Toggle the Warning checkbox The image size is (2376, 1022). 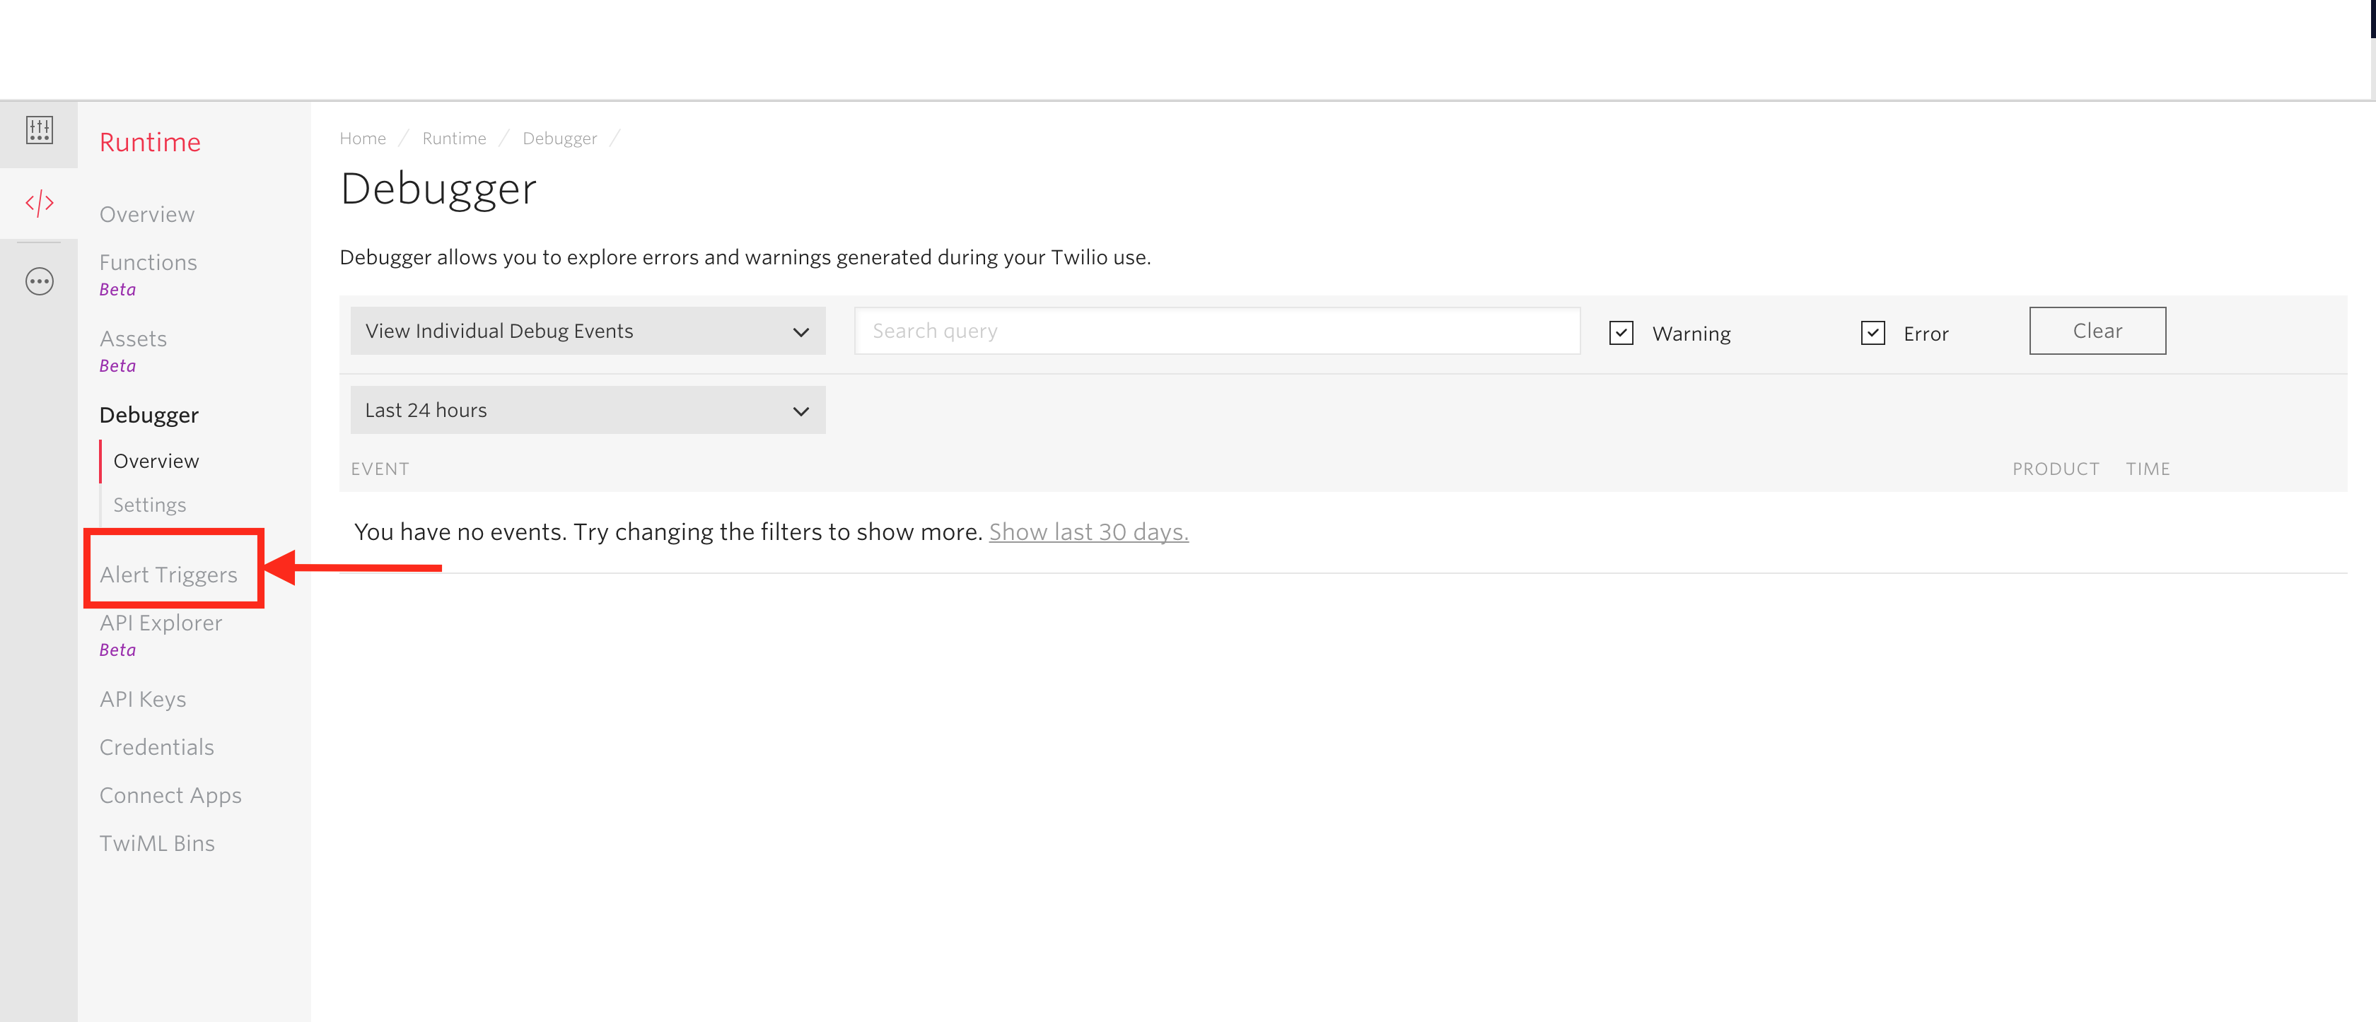[1621, 333]
